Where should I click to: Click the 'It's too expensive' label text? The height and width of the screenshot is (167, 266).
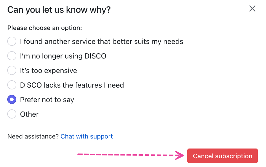48,71
